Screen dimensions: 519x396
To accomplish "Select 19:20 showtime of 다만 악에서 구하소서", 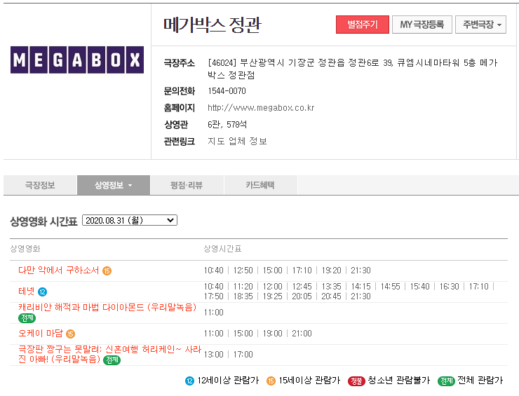I will click(331, 271).
